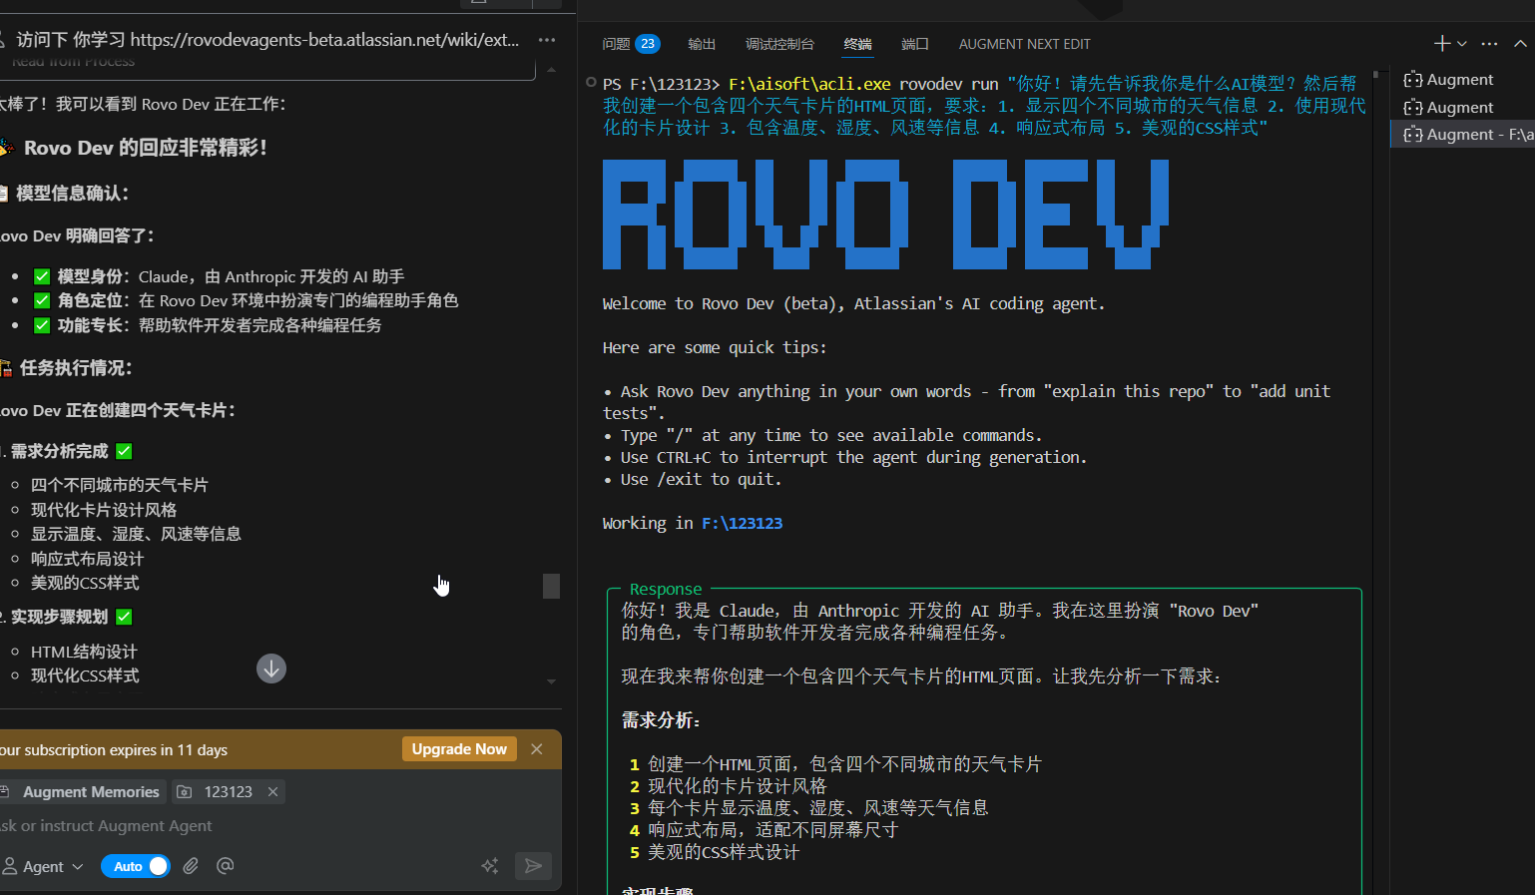Open the terminal panel more actions ellipsis
Viewport: 1535px width, 895px height.
coord(1489,44)
